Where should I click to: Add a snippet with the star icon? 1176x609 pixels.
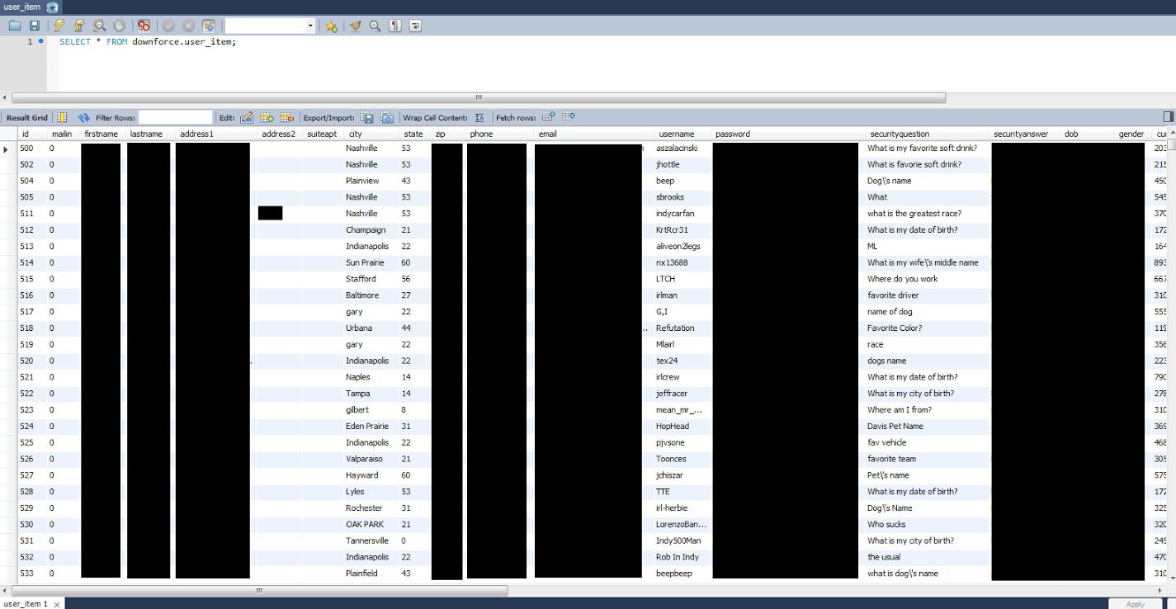point(331,26)
